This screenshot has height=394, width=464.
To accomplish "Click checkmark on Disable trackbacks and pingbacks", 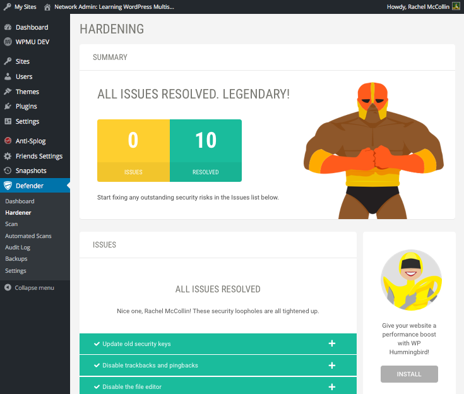I will coord(97,366).
